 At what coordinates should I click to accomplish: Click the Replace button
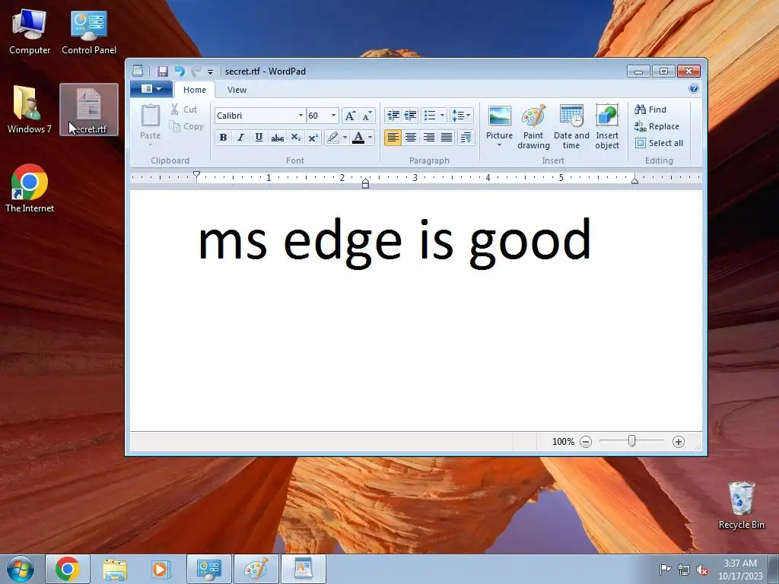657,126
